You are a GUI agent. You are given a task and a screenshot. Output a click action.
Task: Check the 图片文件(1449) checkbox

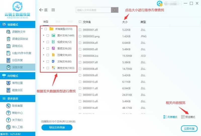click(48, 35)
